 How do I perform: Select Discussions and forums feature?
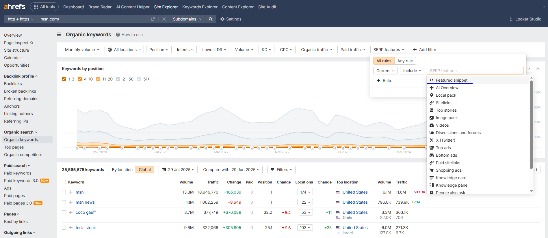pos(478,133)
